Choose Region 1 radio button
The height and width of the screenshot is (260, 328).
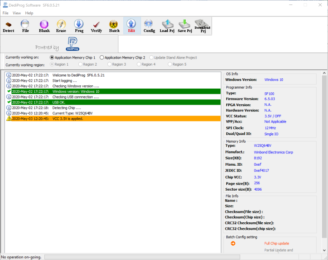coord(52,64)
